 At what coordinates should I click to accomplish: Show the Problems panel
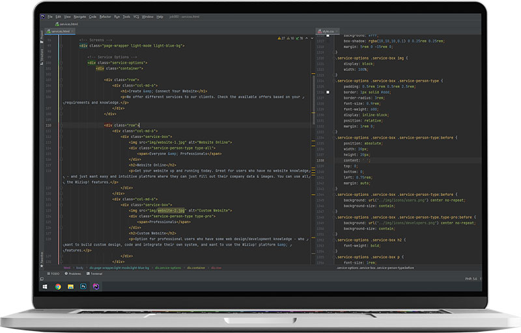(74, 274)
